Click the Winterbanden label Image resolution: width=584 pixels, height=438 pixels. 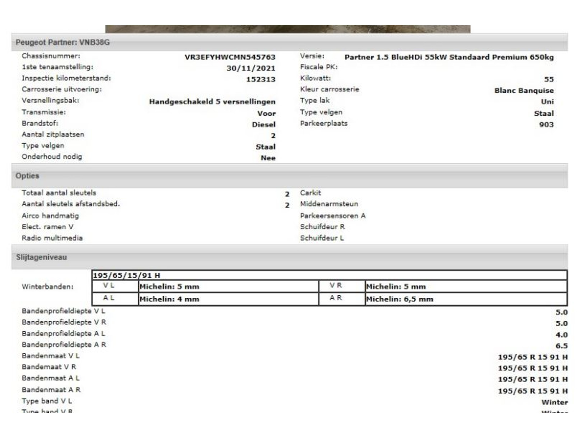(47, 287)
